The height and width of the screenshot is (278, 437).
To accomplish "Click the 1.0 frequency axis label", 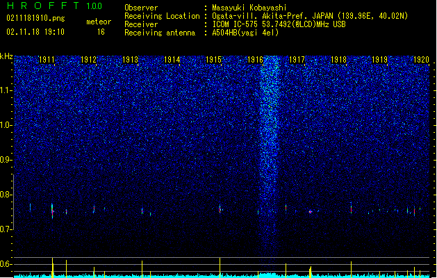I will point(6,125).
